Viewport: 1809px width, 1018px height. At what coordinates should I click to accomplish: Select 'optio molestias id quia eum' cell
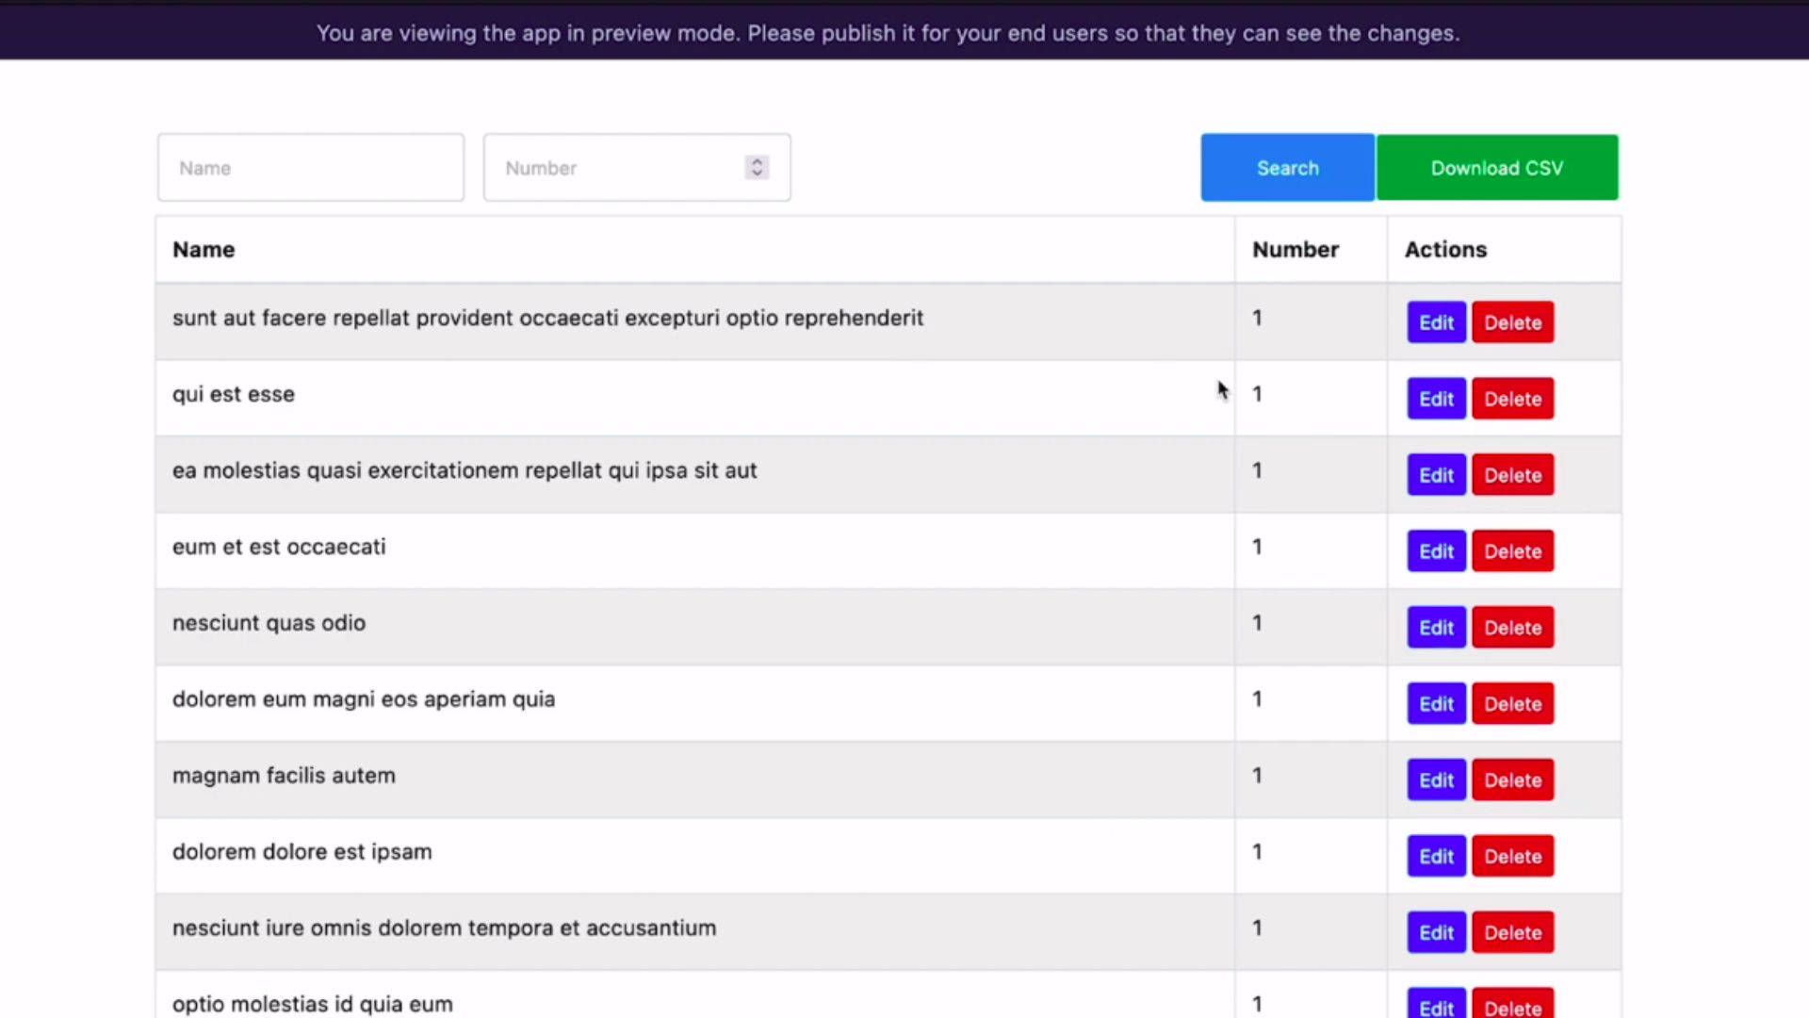pyautogui.click(x=695, y=995)
